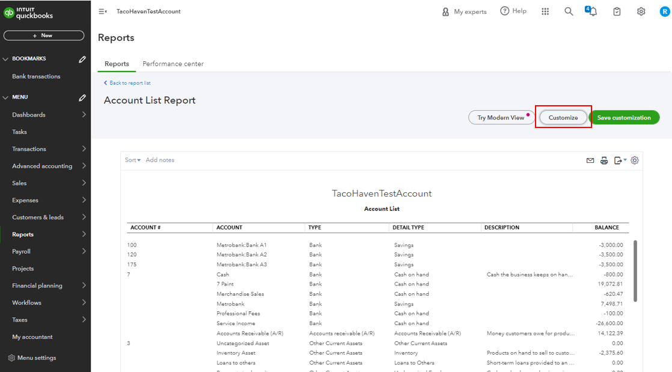Viewport: 672px width, 372px height.
Task: Click the Merchandise Sales account name
Action: point(240,294)
